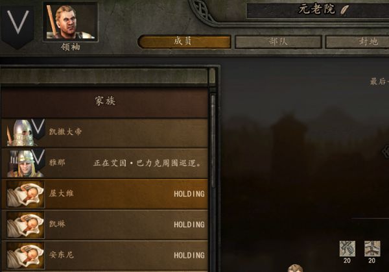Select the 雅那 member row
Image resolution: width=389 pixels, height=272 pixels.
104,163
